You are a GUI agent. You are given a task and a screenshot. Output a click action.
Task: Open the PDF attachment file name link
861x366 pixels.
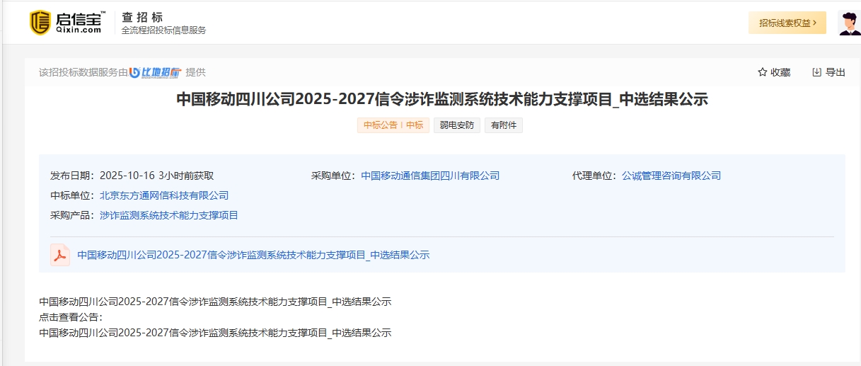coord(253,255)
